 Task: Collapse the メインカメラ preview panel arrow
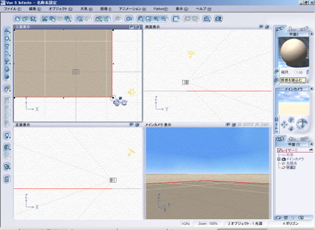[311, 89]
